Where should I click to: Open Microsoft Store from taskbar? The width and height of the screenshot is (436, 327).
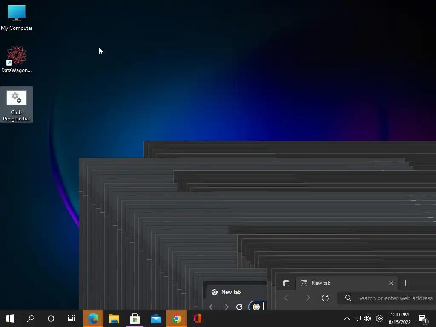click(135, 318)
